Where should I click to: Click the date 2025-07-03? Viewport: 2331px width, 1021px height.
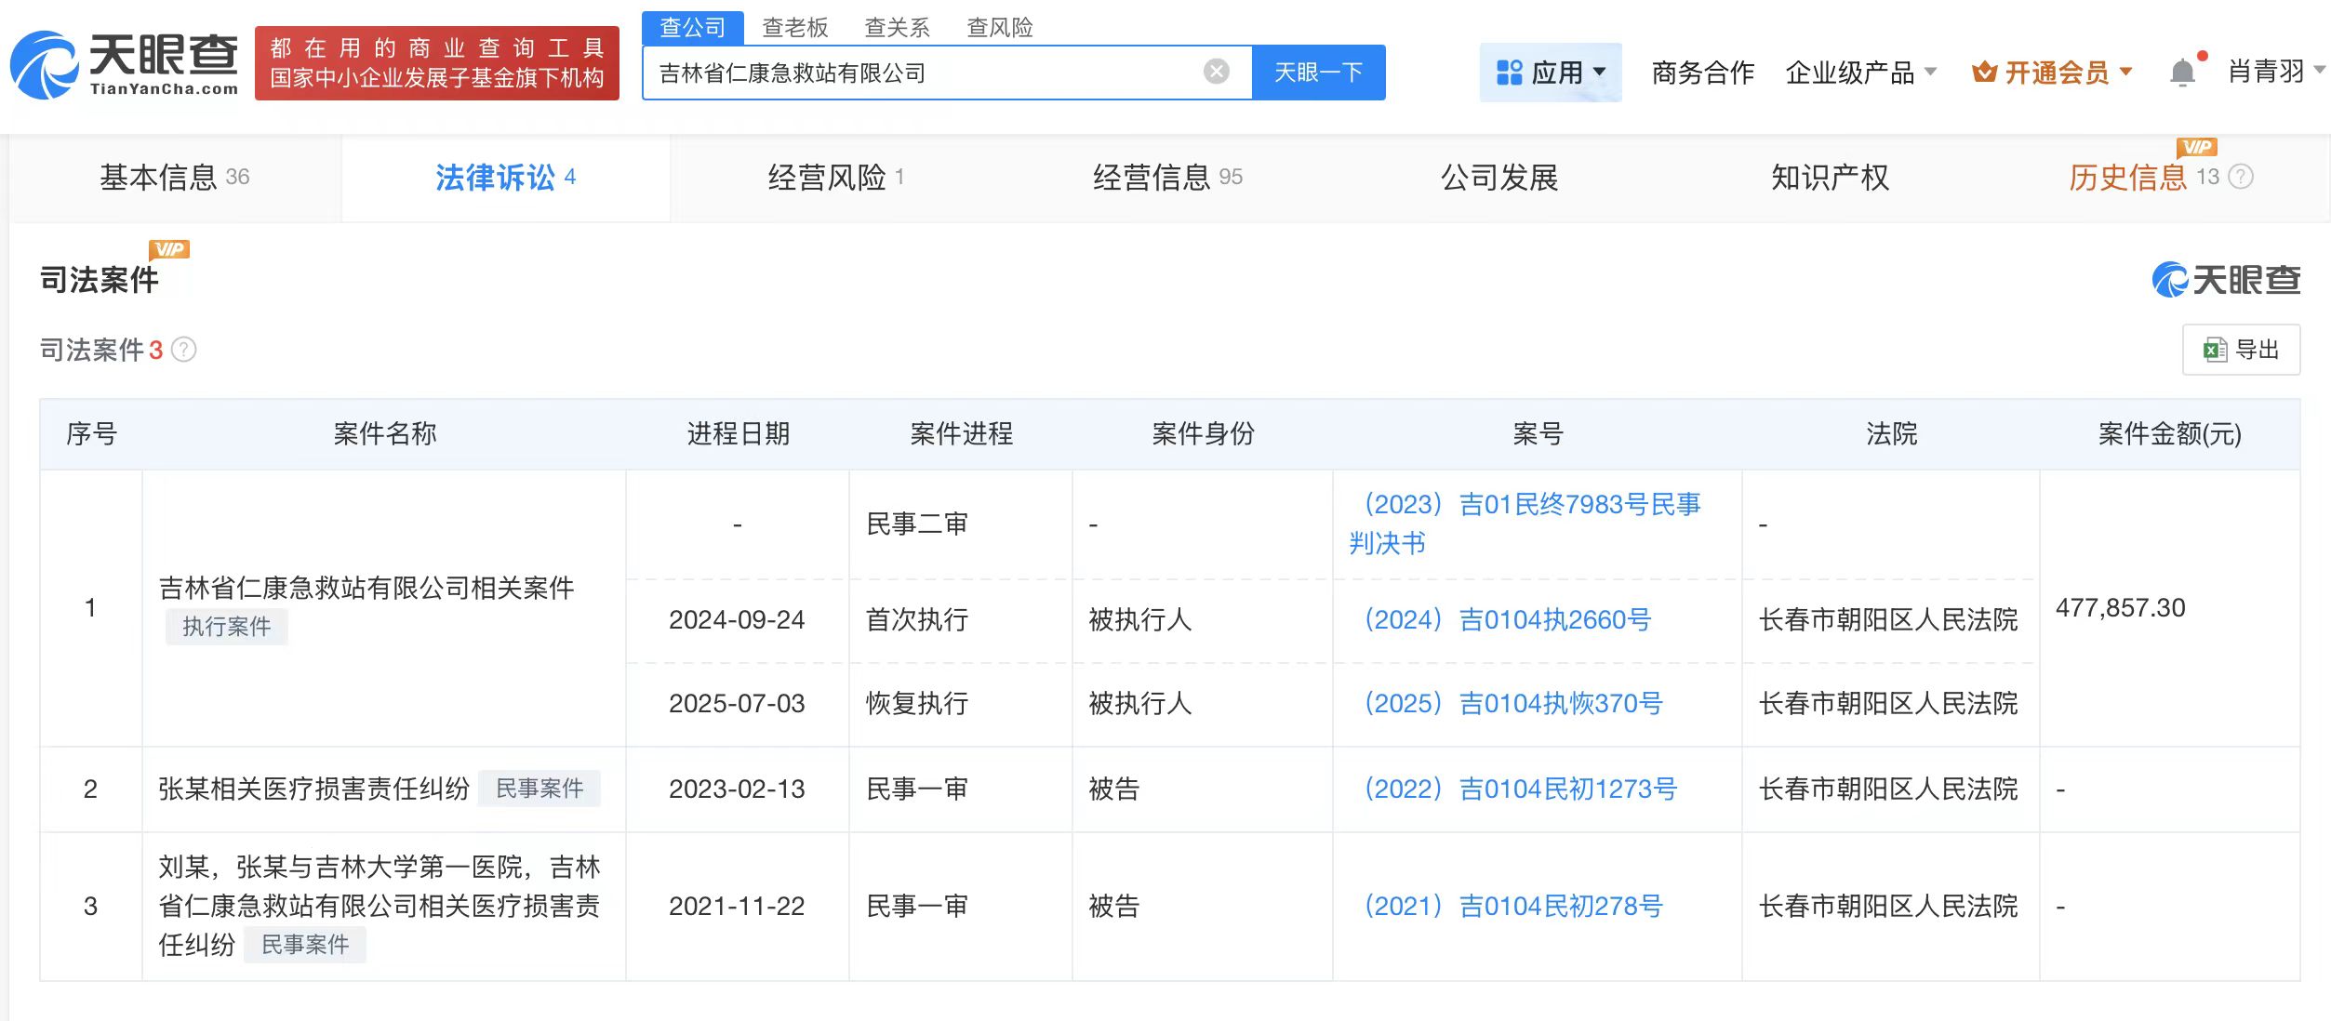737,704
